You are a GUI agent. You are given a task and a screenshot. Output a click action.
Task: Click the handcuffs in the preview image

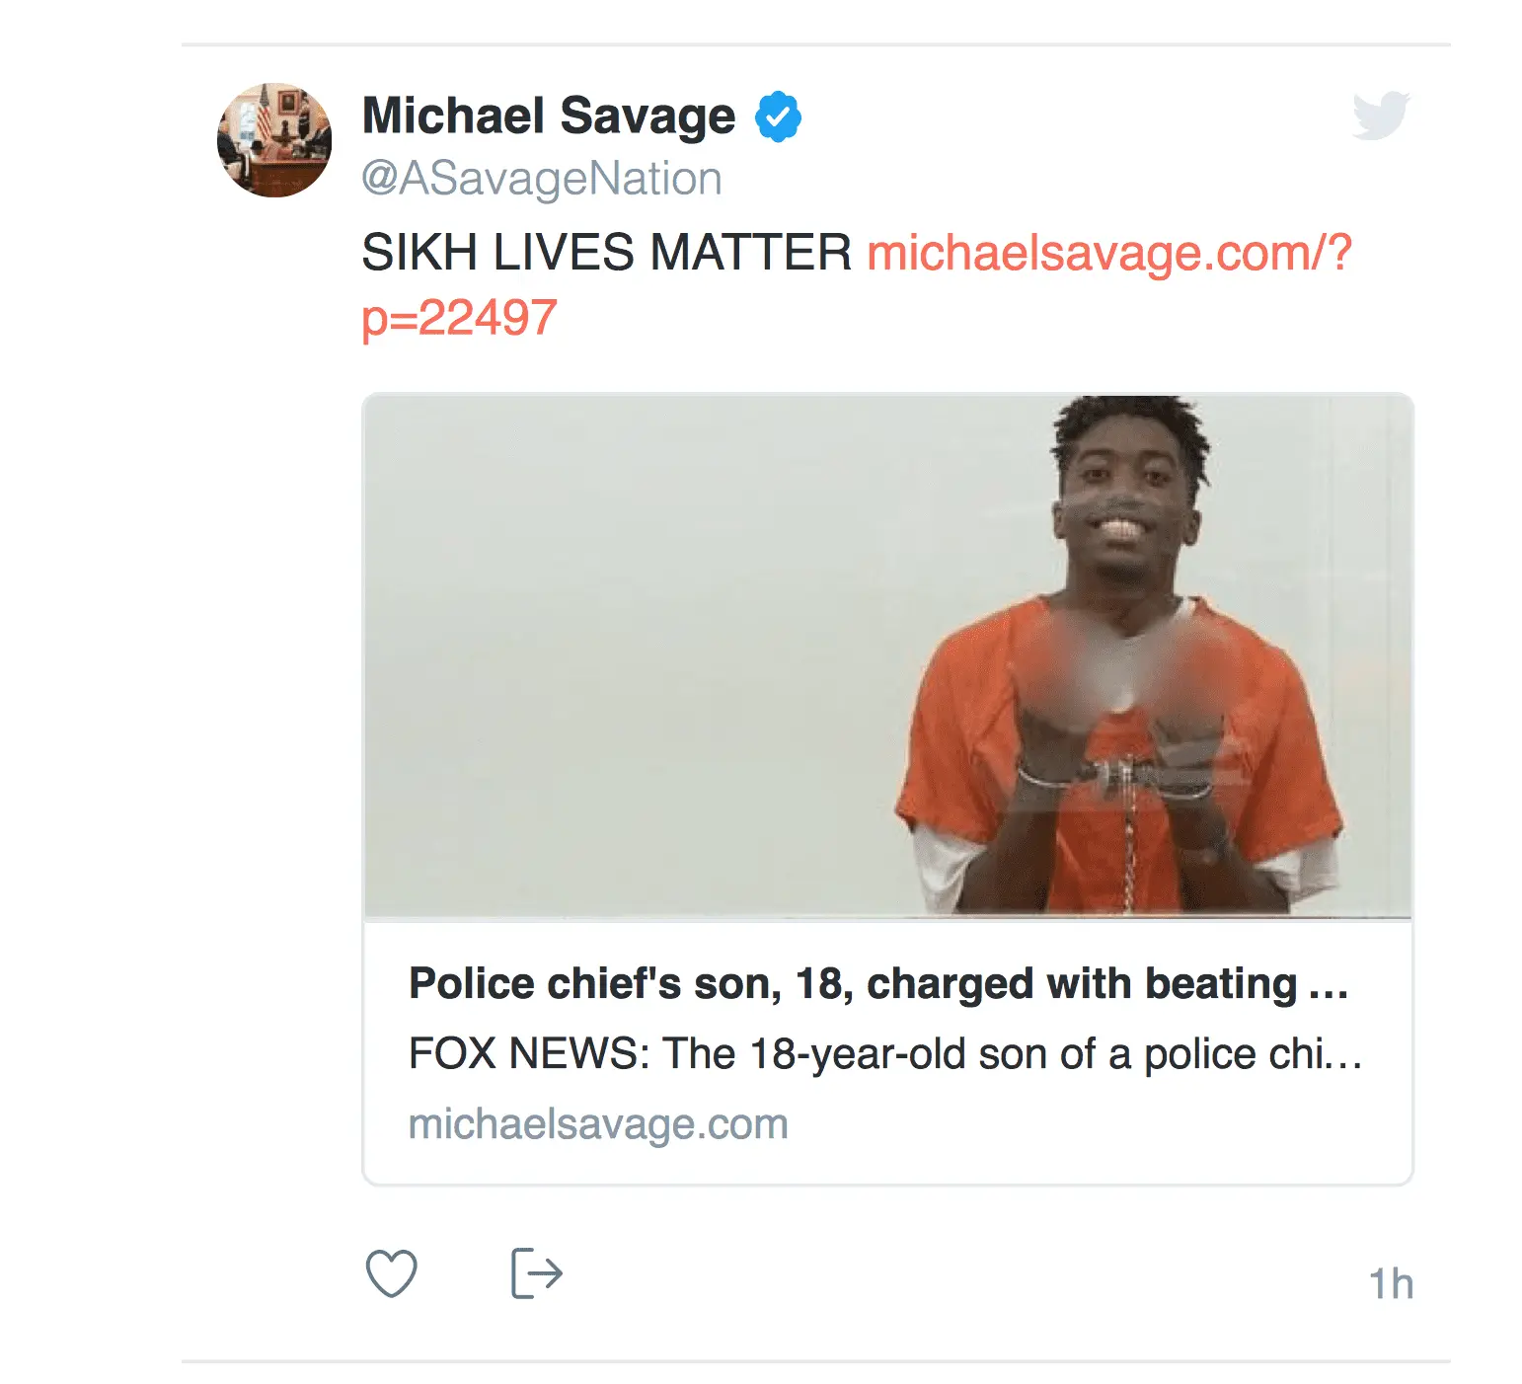point(1117,777)
